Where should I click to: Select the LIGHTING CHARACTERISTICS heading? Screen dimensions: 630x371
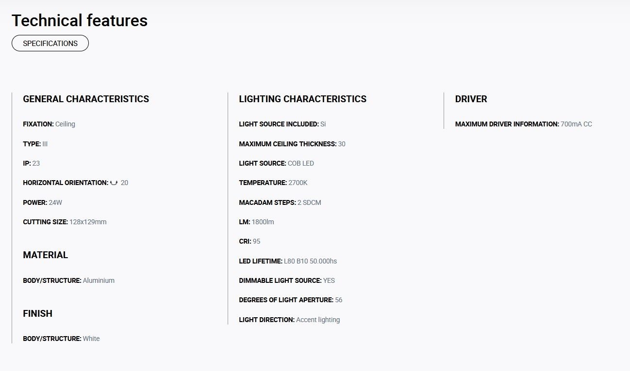pos(302,99)
